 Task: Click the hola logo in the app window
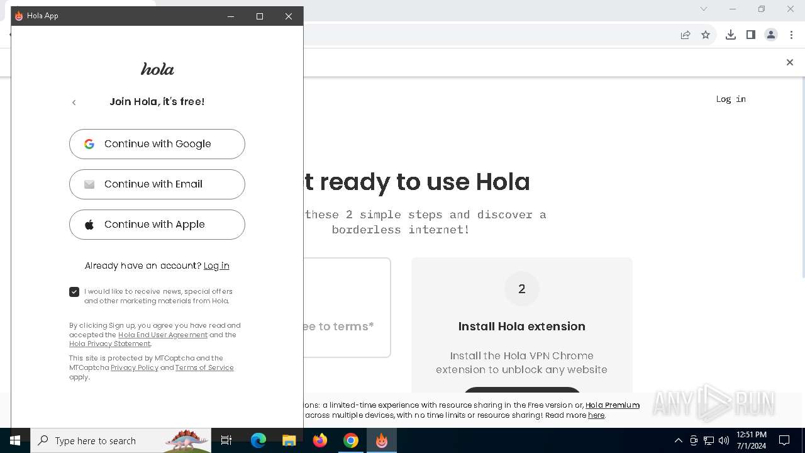[x=157, y=69]
